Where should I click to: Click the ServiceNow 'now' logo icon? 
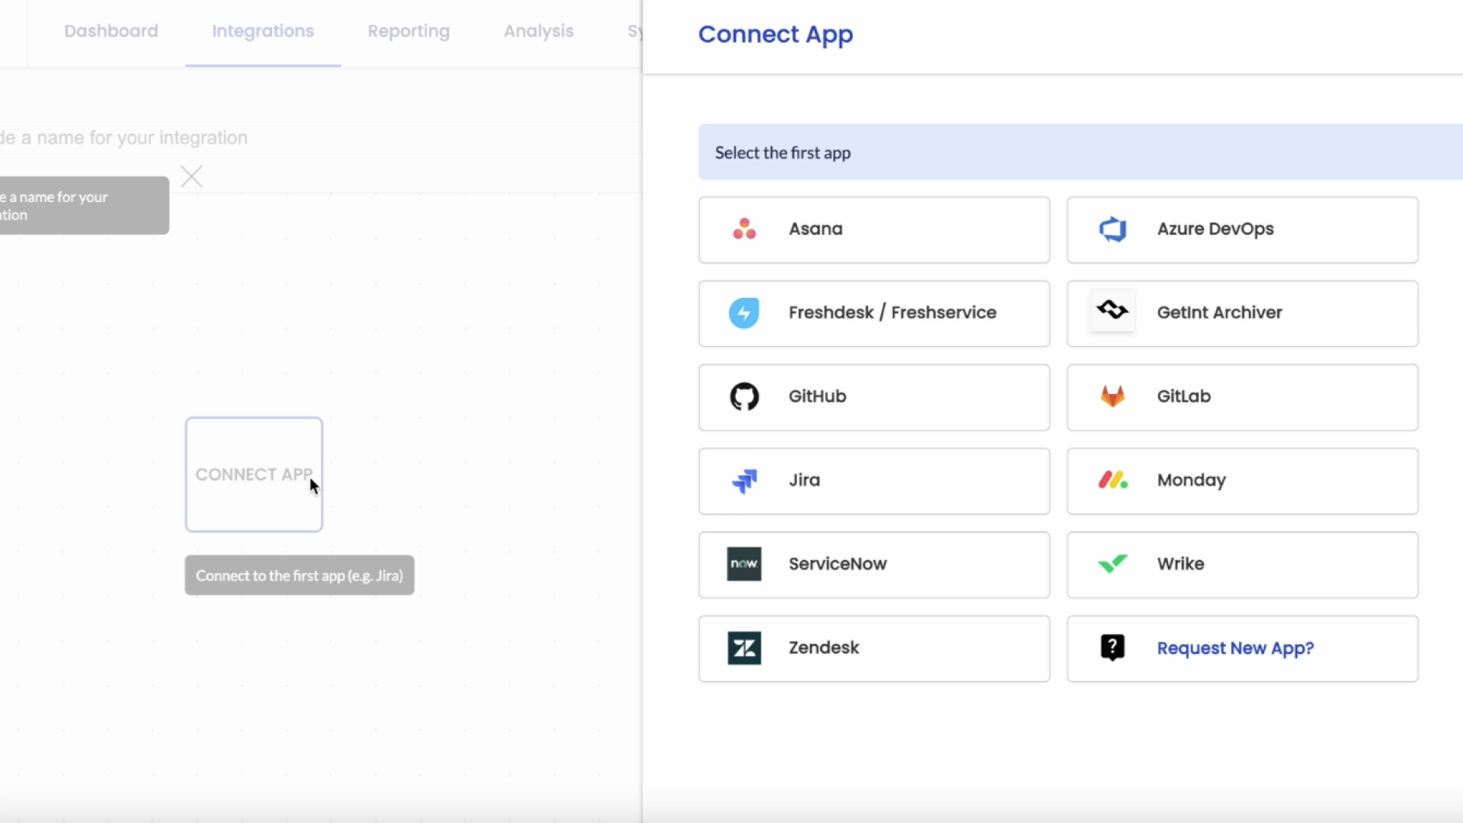coord(744,564)
